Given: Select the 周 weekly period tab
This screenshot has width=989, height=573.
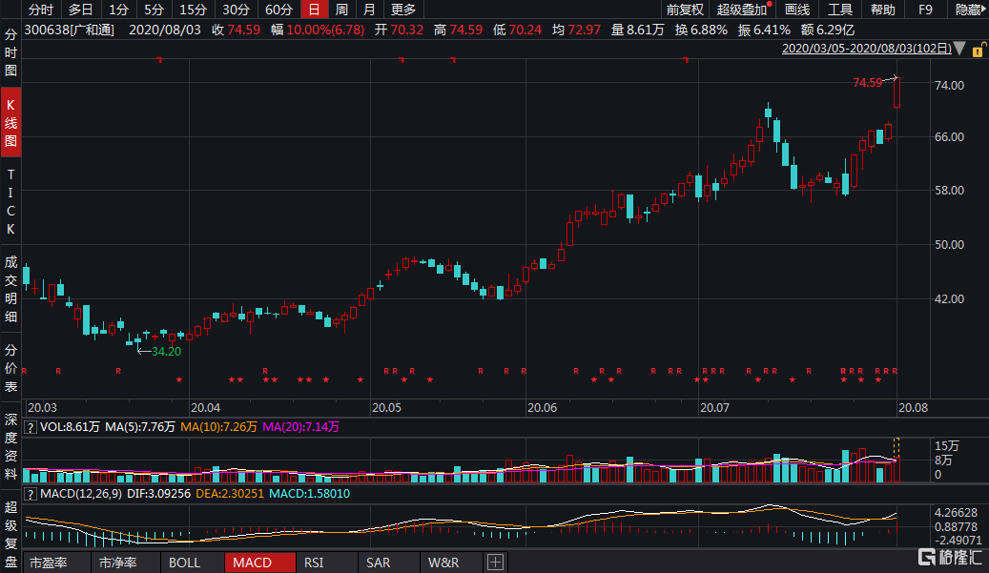Looking at the screenshot, I should [x=341, y=10].
